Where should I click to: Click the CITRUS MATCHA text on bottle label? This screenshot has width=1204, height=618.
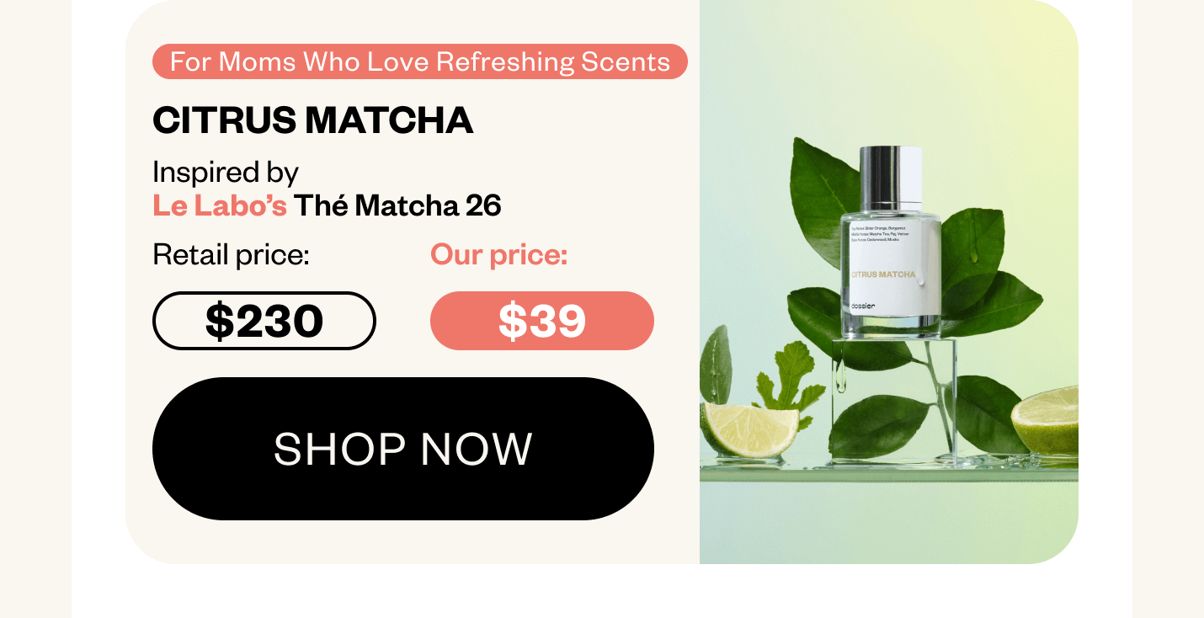point(883,274)
